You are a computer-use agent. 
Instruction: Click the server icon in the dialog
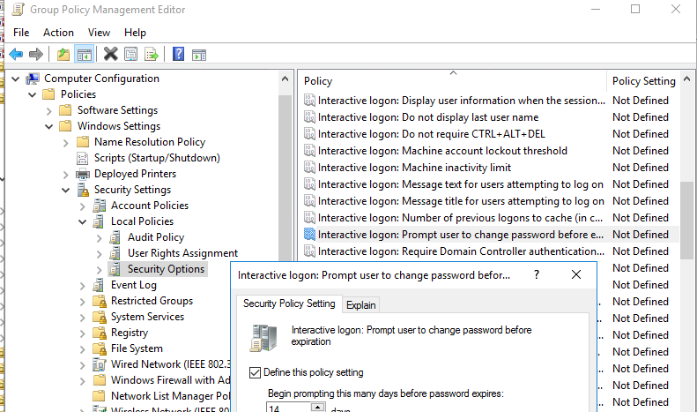(263, 338)
